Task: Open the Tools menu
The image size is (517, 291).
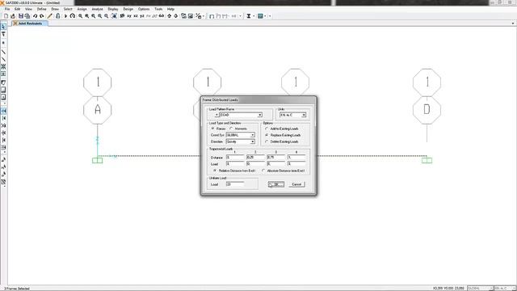Action: click(158, 9)
